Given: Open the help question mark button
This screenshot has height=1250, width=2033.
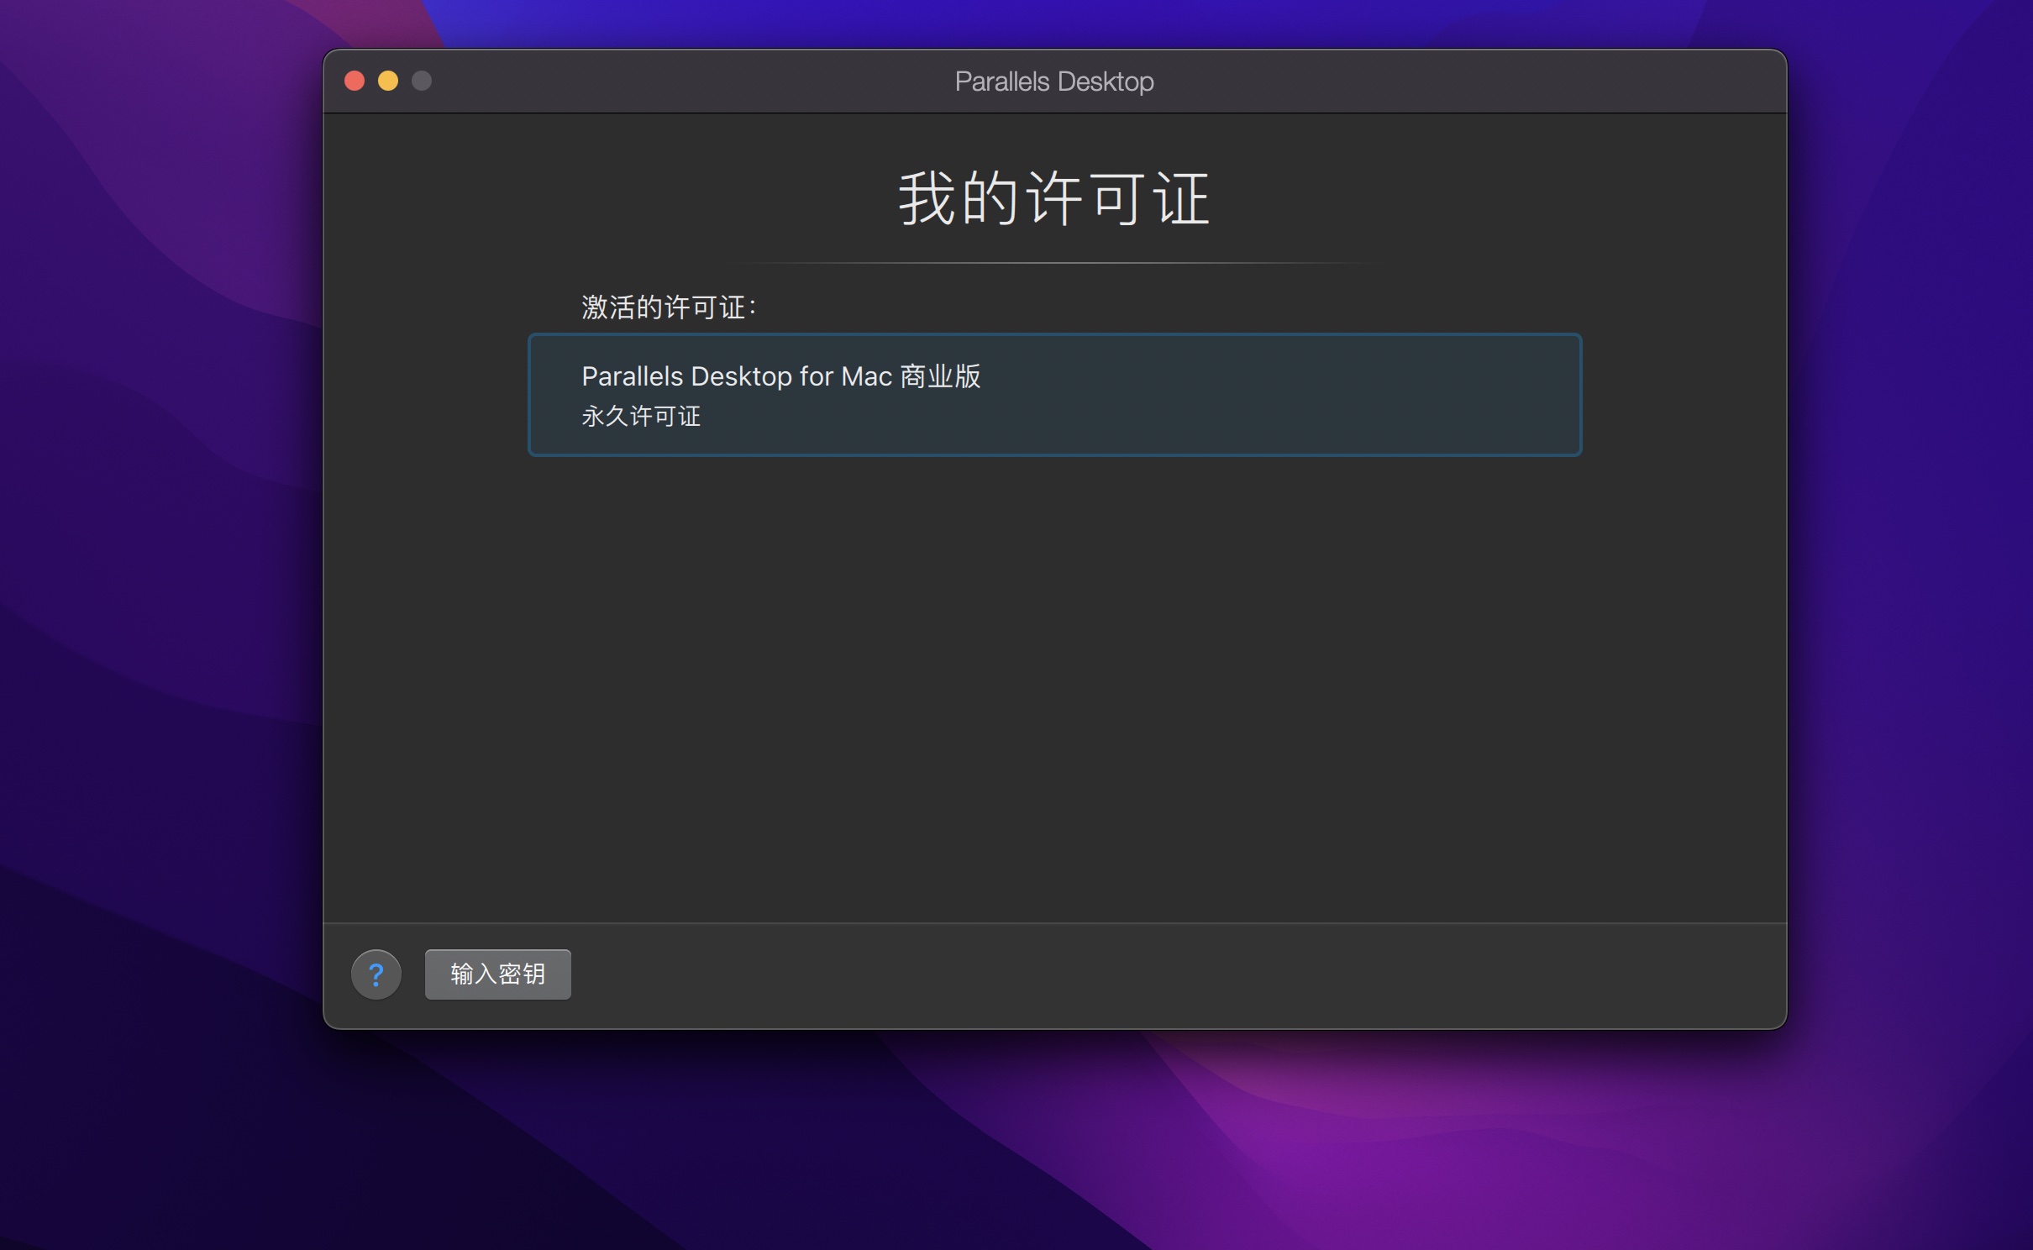Looking at the screenshot, I should click(x=376, y=974).
